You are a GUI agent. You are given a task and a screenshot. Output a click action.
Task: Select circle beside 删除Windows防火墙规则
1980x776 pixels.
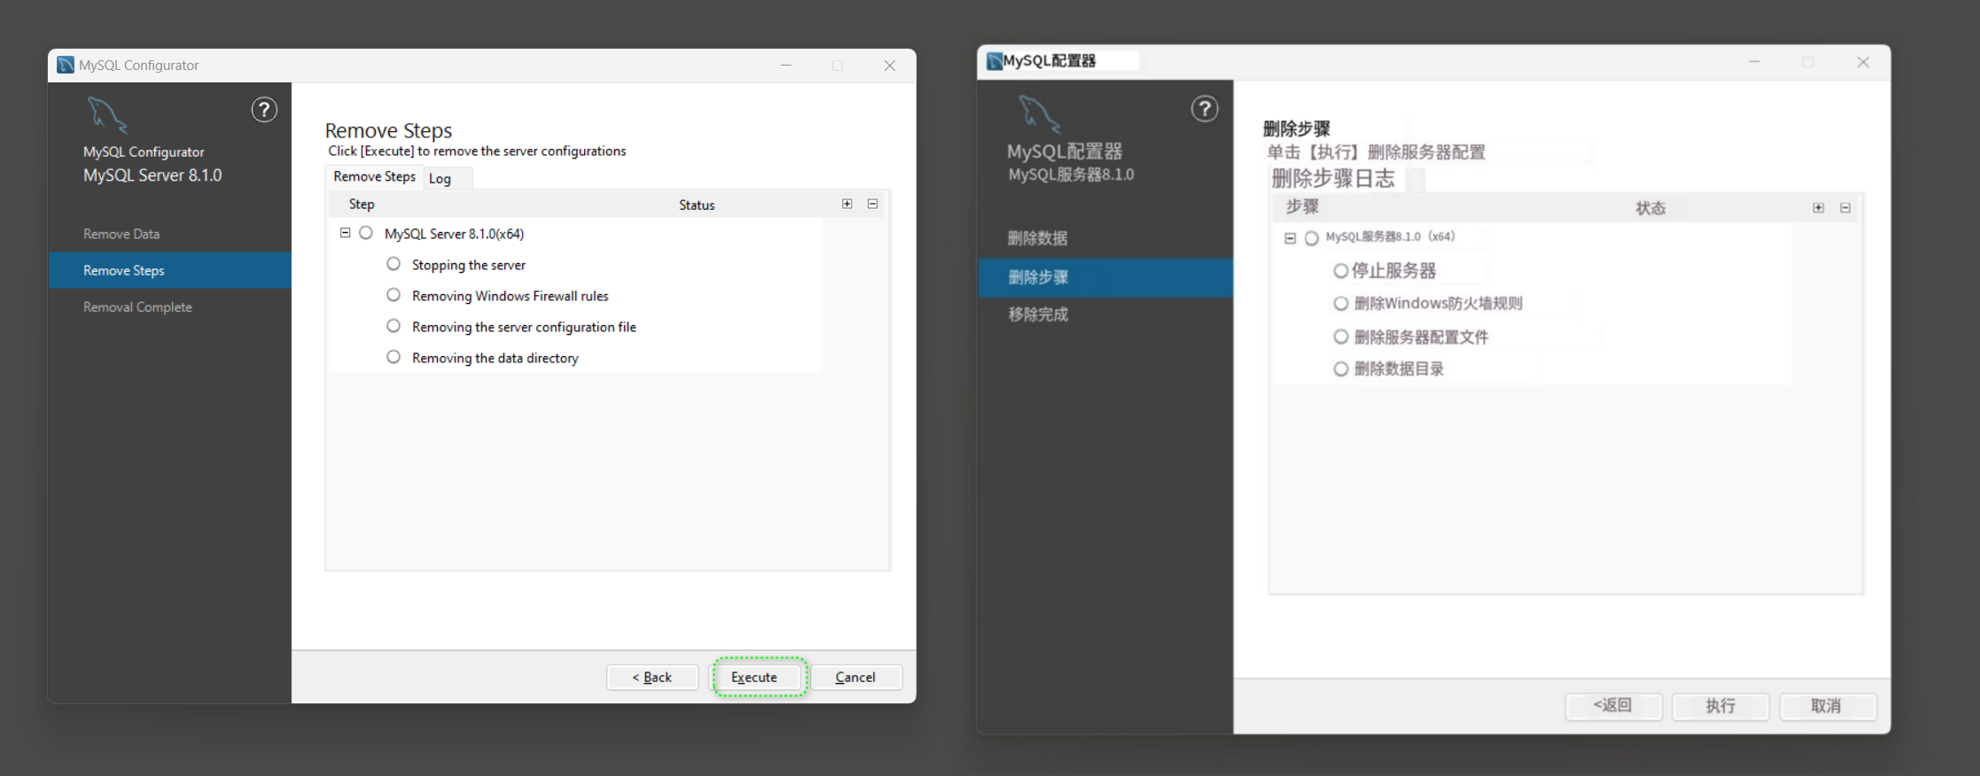[1341, 304]
